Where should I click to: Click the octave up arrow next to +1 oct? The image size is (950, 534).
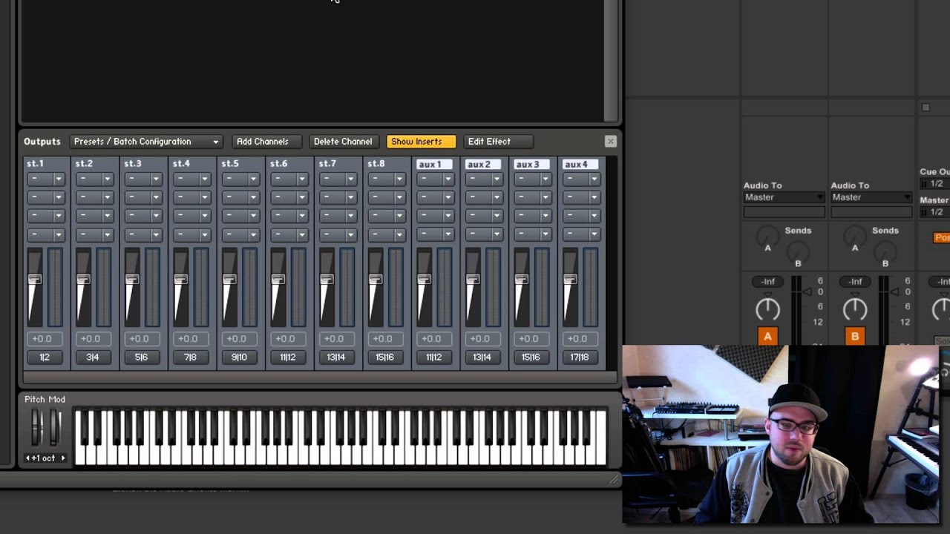pos(63,458)
